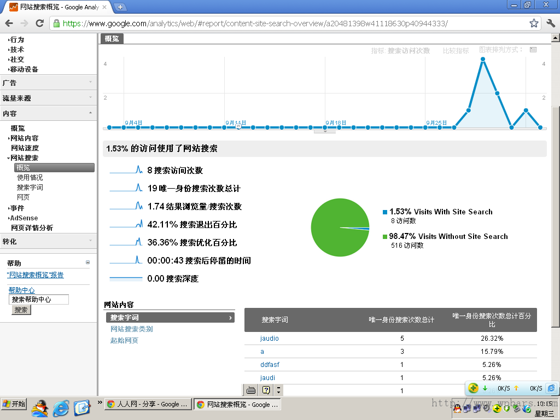Open 网站速度 in the sidebar
The width and height of the screenshot is (560, 420).
[x=25, y=148]
